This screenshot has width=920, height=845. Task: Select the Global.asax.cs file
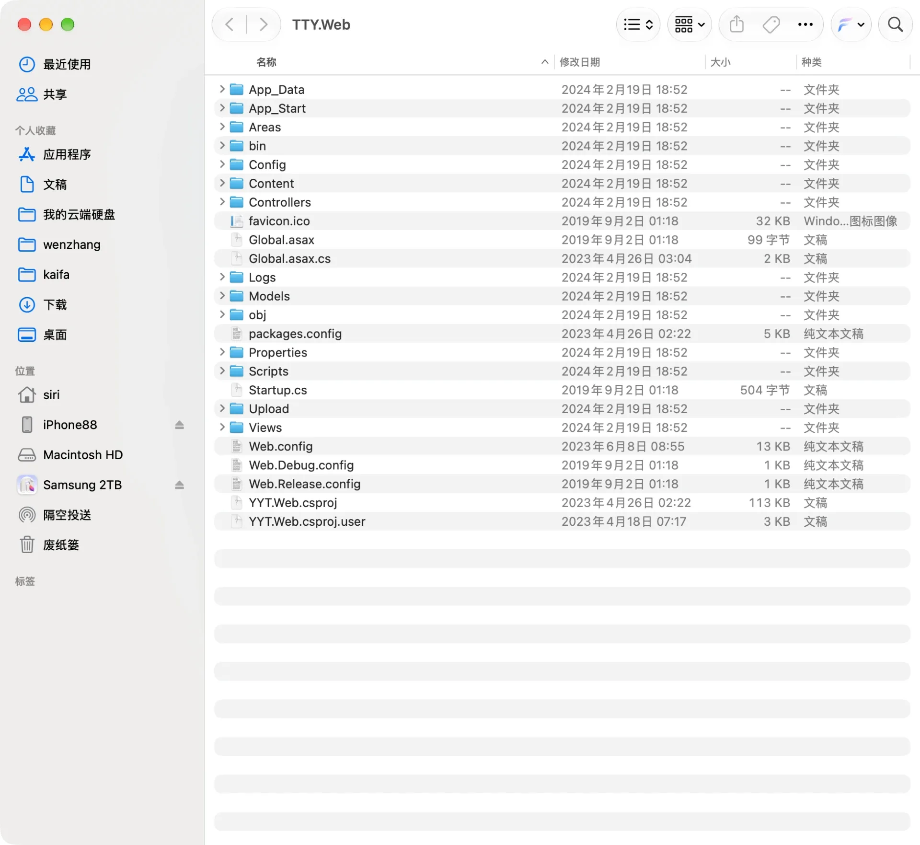(x=562, y=259)
